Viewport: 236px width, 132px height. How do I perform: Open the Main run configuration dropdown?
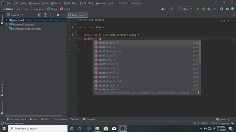coord(185,9)
